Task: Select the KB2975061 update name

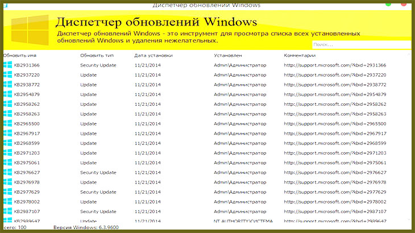Action: point(27,163)
